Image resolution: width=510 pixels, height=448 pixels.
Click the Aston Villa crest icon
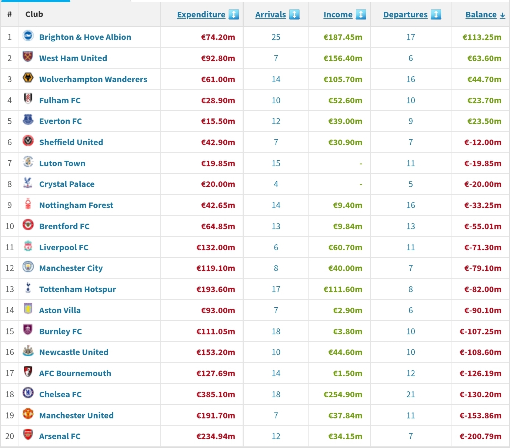click(28, 309)
